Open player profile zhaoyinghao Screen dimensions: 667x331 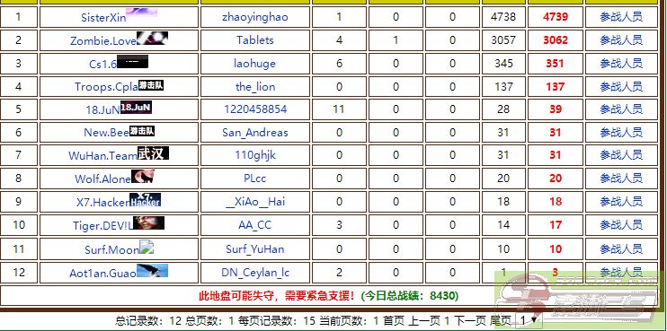[254, 17]
